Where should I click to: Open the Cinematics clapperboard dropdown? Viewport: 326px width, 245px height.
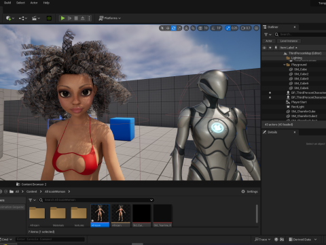point(36,18)
